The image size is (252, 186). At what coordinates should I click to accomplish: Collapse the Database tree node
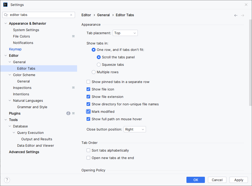[10, 126]
